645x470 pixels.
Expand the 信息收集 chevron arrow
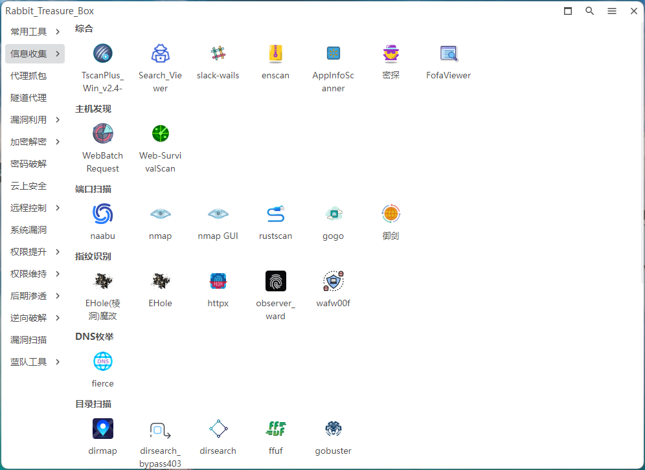[x=58, y=54]
